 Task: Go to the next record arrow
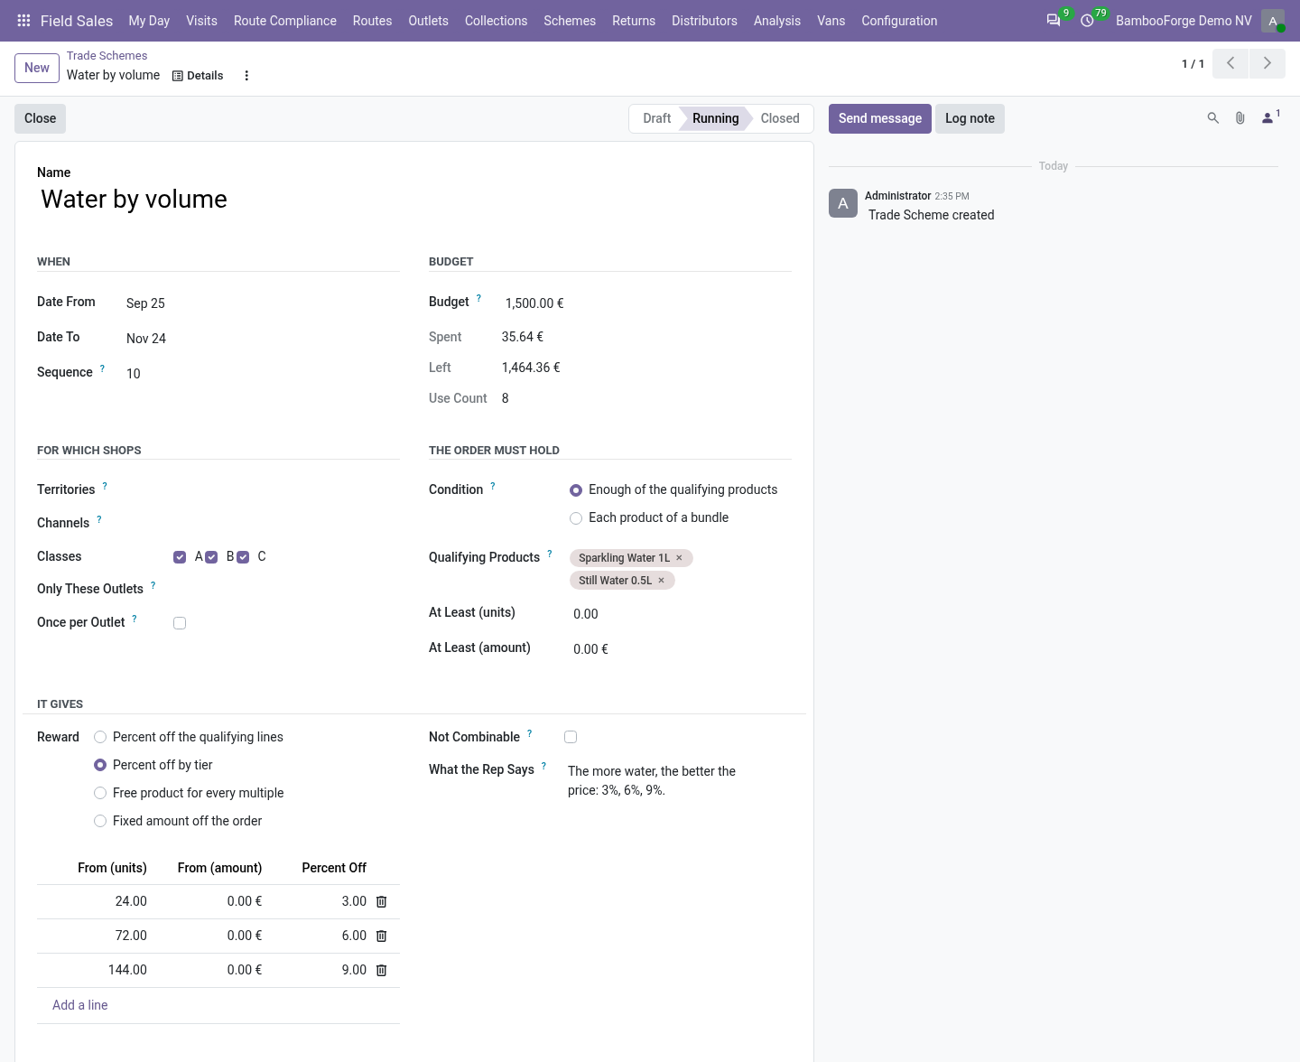coord(1267,63)
